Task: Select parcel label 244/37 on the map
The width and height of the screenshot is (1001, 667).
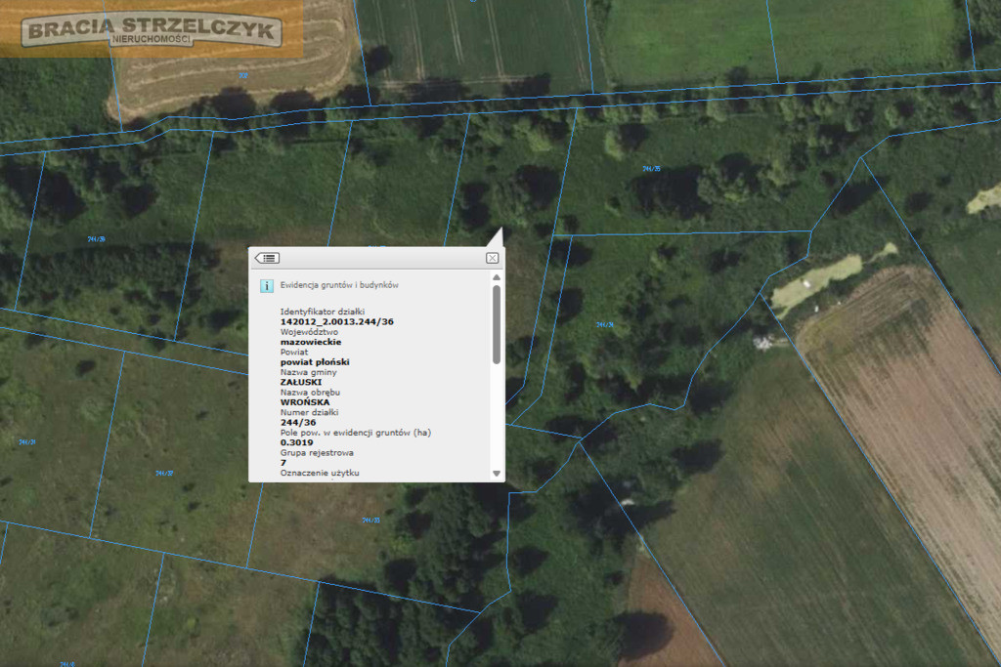Action: pyautogui.click(x=164, y=473)
